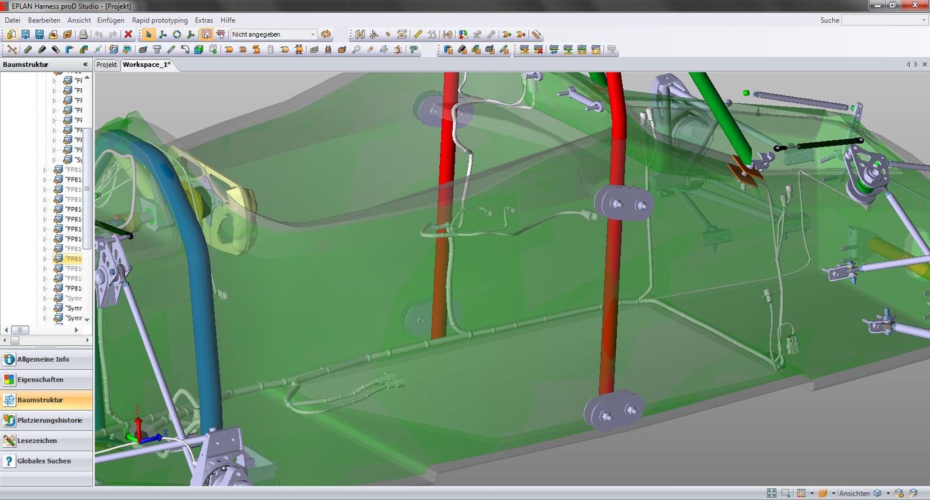Click the red X delete icon

128,35
